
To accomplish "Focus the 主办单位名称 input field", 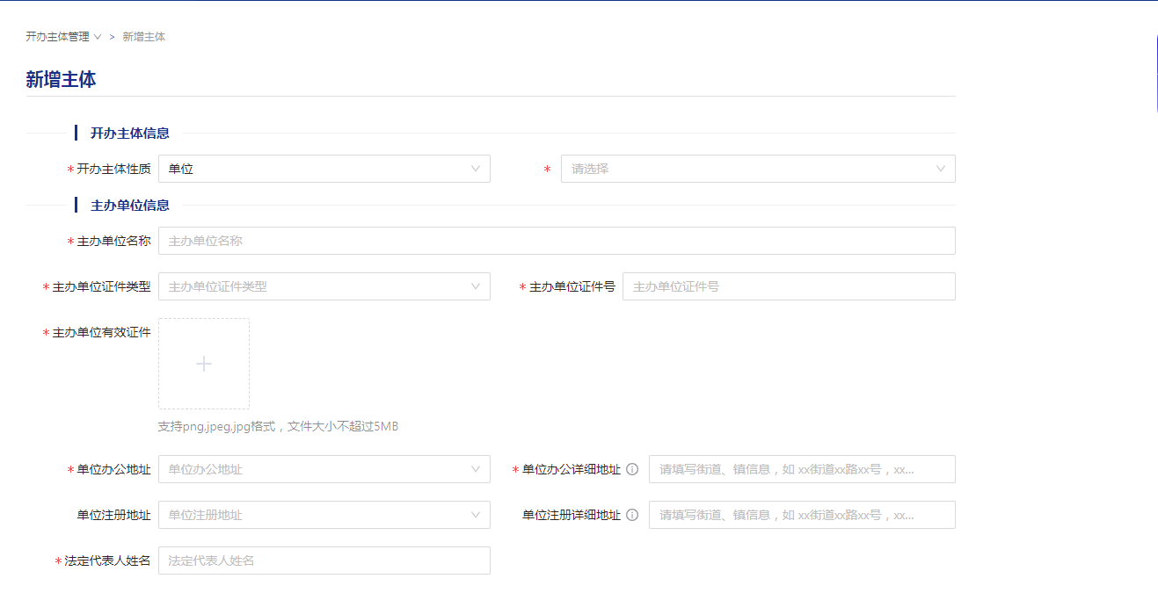I will click(x=556, y=240).
